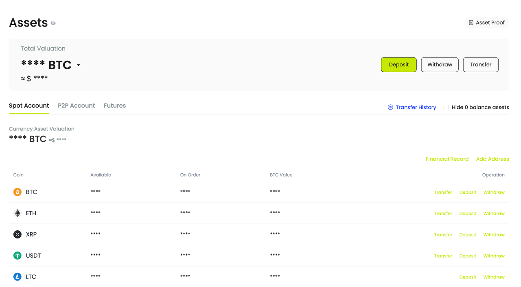The height and width of the screenshot is (287, 521).
Task: Open the Futures tab
Action: tap(115, 106)
